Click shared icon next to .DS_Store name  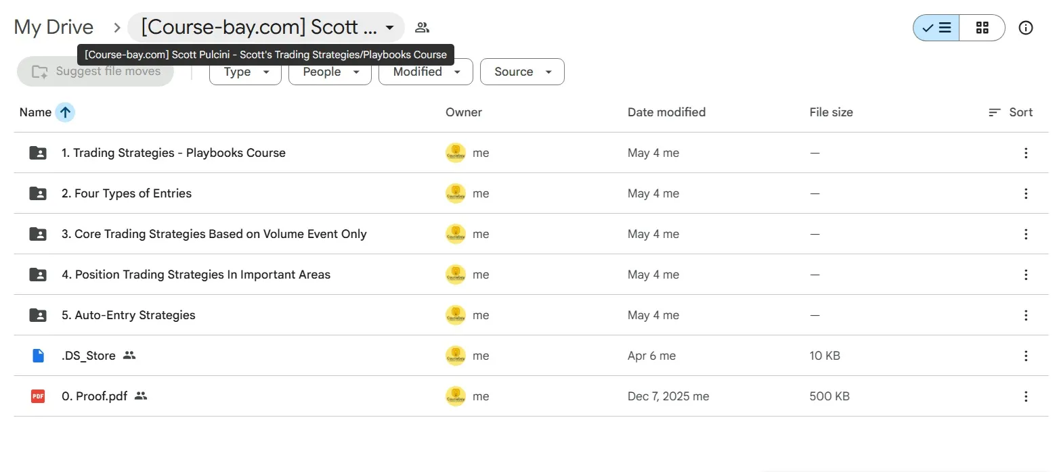(129, 355)
